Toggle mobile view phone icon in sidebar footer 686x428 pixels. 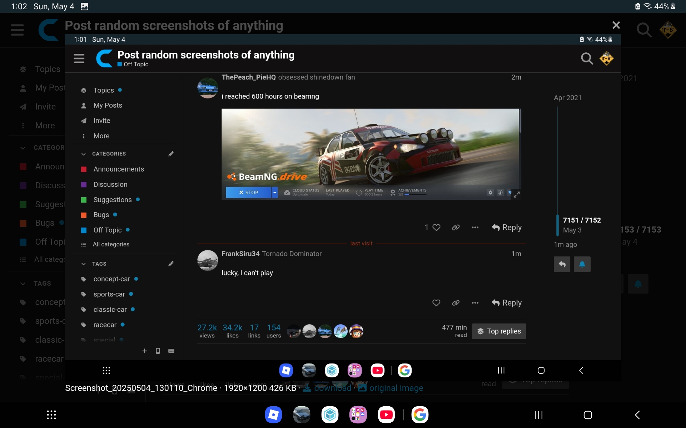[158, 351]
